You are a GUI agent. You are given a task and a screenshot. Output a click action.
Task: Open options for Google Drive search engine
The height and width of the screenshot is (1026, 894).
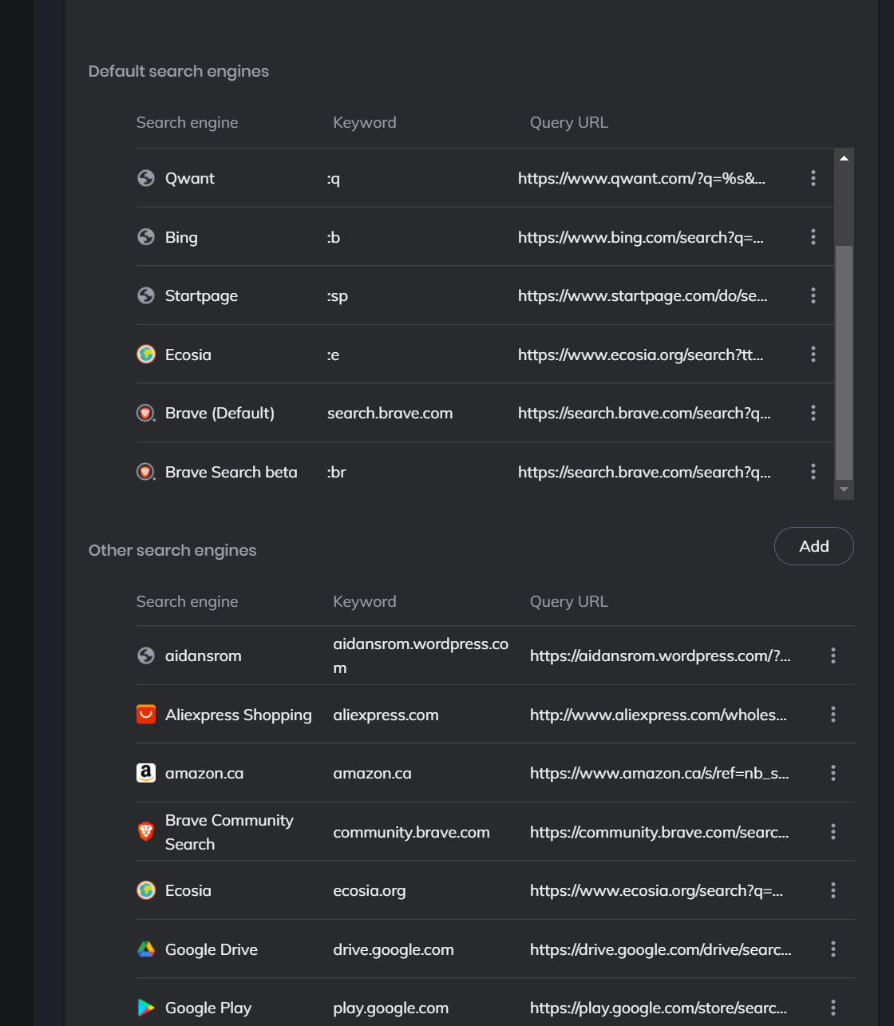833,949
